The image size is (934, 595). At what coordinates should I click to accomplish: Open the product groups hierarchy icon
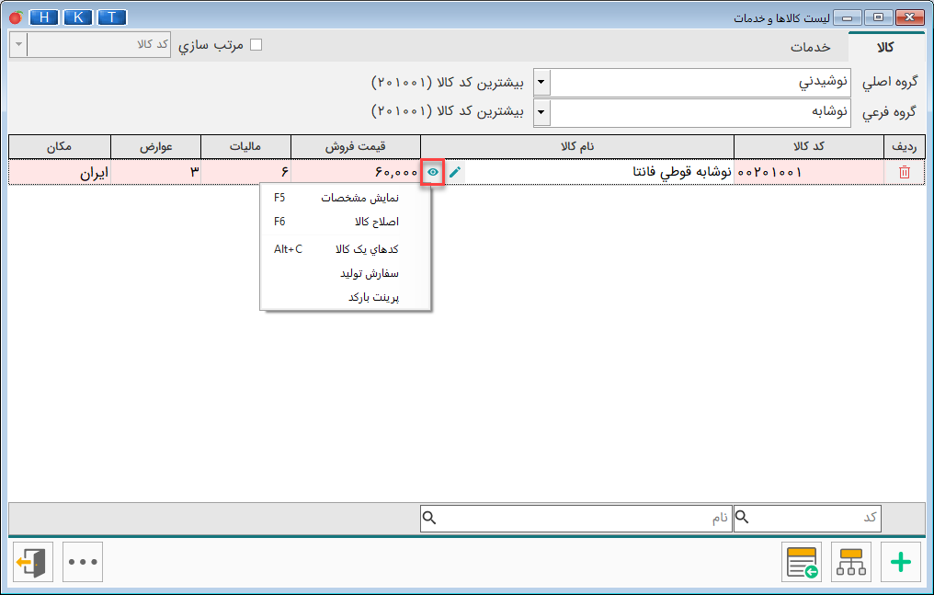pos(851,561)
